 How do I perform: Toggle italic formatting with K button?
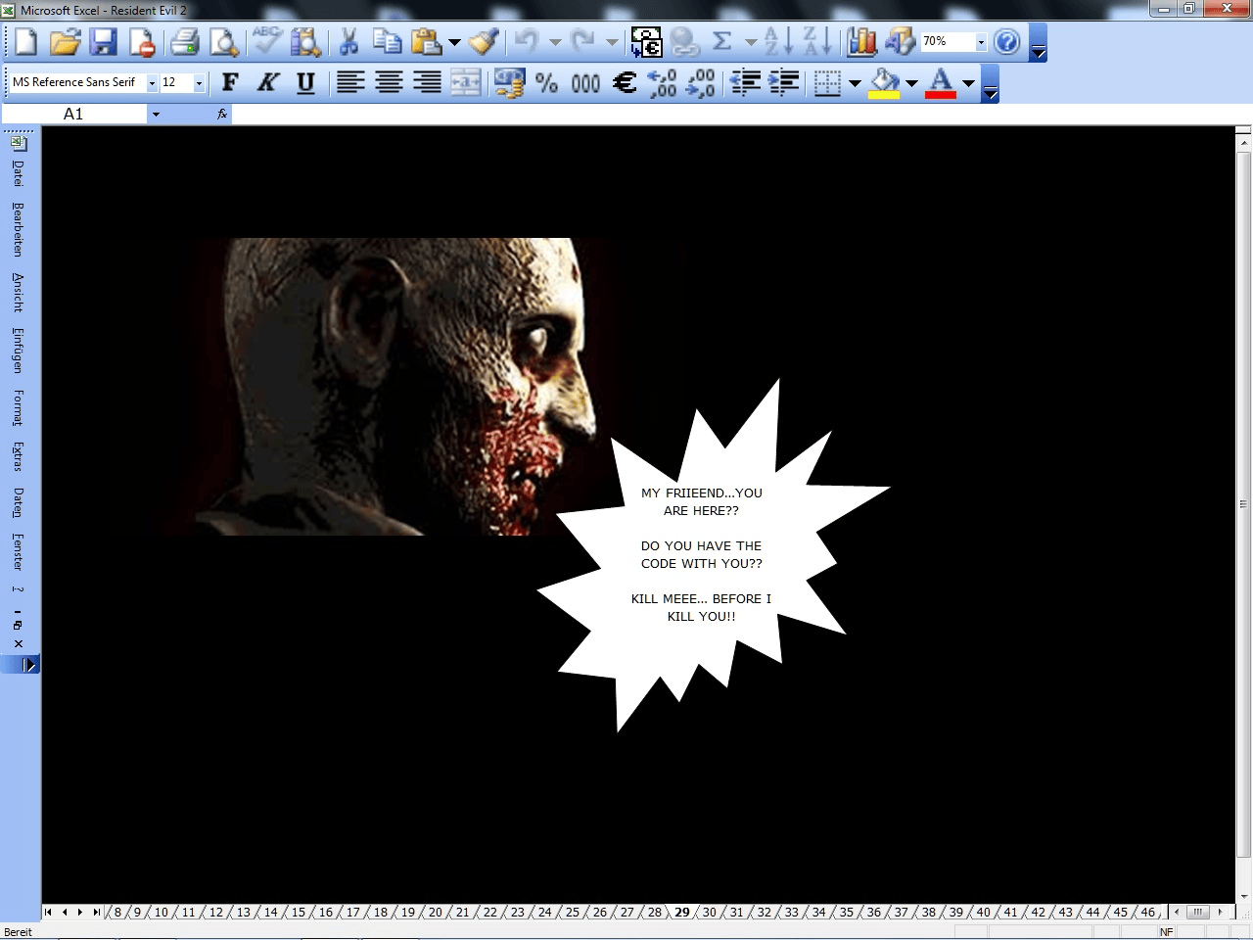click(x=267, y=83)
